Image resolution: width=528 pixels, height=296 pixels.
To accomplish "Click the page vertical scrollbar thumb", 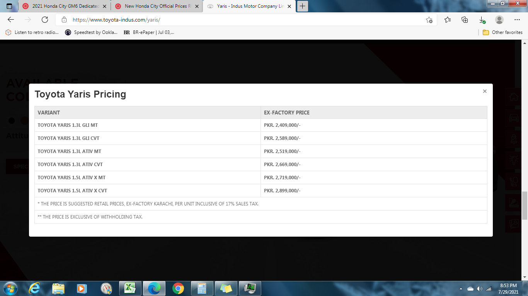I will coord(525,205).
